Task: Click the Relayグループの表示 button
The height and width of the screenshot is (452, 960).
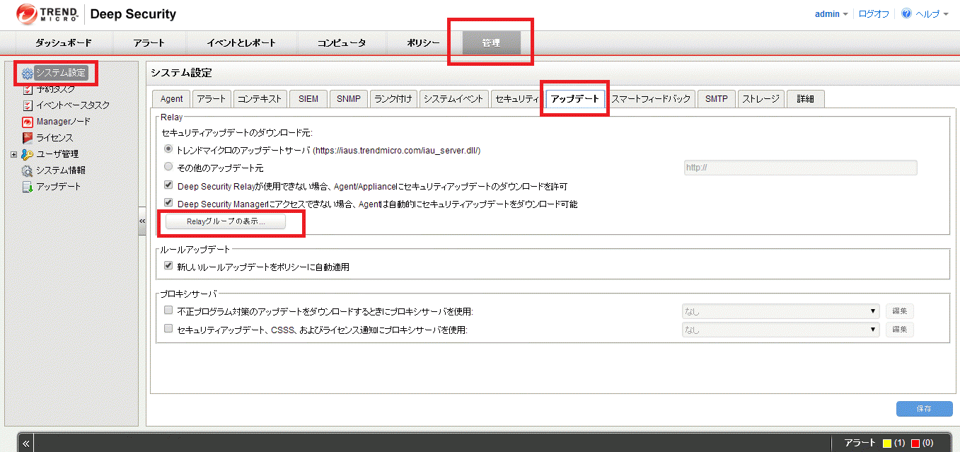Action: [x=226, y=221]
